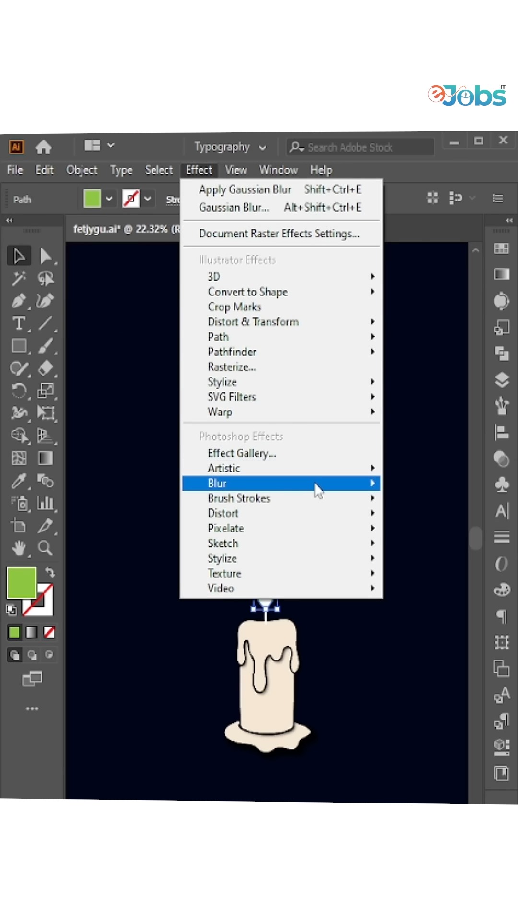The width and height of the screenshot is (518, 921).
Task: Choose Effect Gallery from the menu
Action: pos(242,453)
